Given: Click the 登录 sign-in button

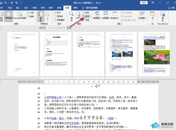Looking at the screenshot, I should 144,2.
